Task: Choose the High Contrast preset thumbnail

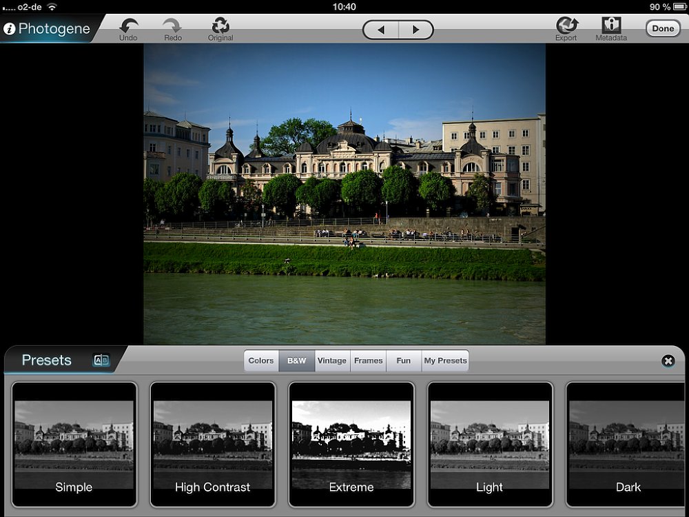Action: coord(212,445)
